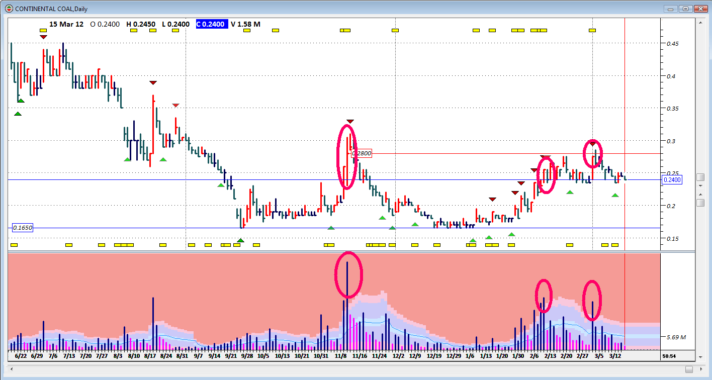The image size is (712, 380).
Task: Click the open value O 0.2400
Action: [105, 24]
